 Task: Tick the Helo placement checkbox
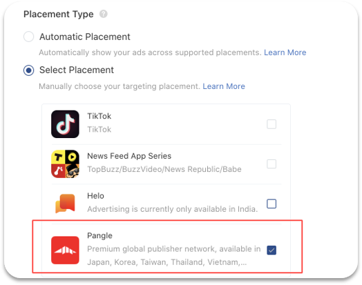click(x=271, y=204)
